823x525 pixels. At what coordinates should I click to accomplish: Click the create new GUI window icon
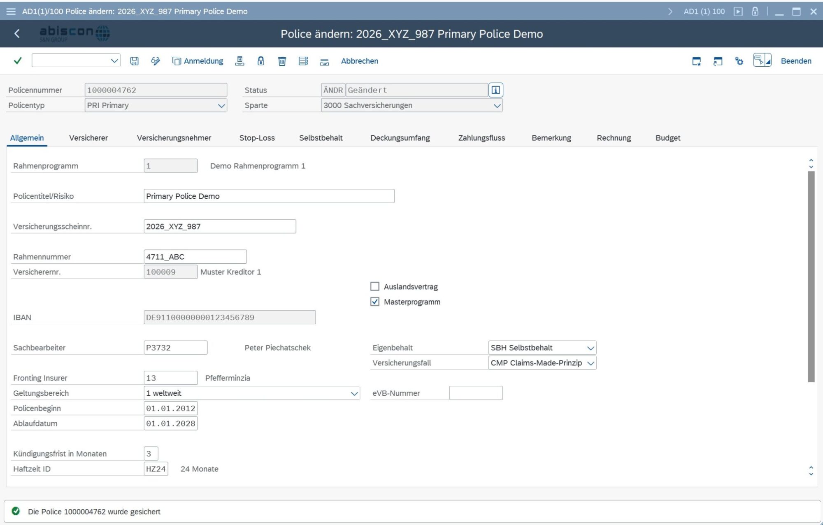[696, 61]
